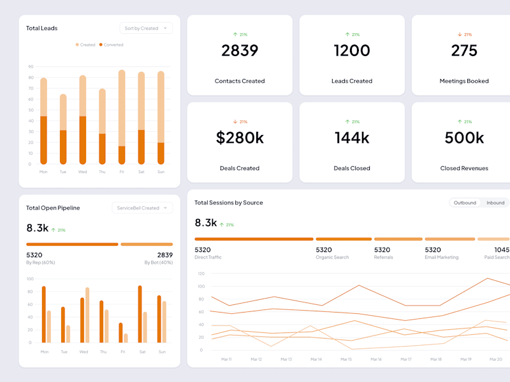
Task: Open the Sort by Created dropdown
Action: tap(146, 28)
